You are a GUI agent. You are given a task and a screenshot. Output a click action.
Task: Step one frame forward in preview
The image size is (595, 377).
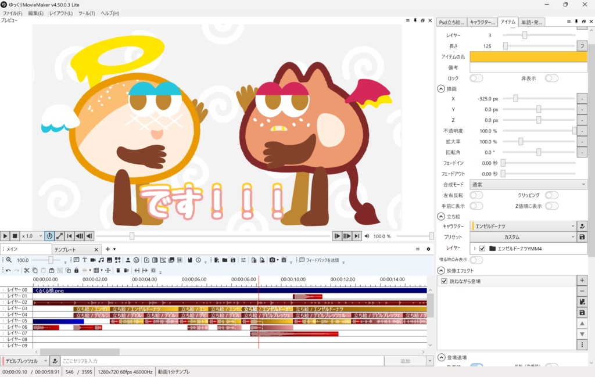pos(337,236)
